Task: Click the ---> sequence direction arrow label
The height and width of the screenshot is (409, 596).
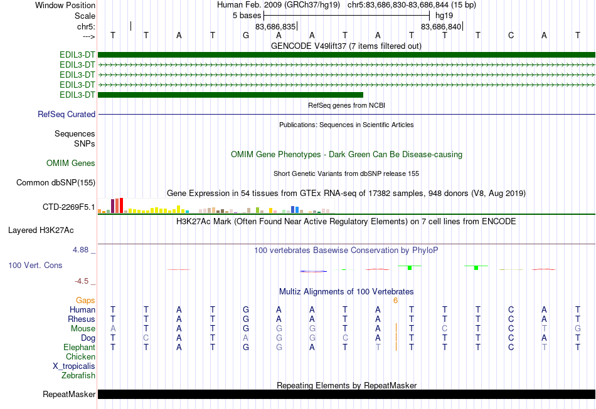Action: tap(88, 36)
